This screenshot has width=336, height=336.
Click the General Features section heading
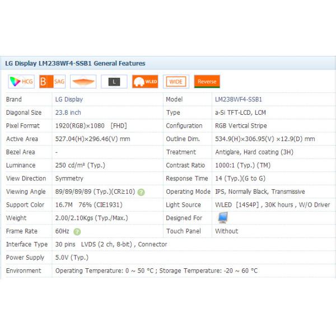pyautogui.click(x=75, y=63)
